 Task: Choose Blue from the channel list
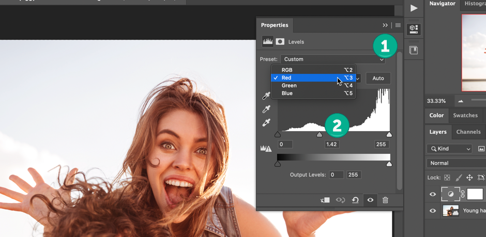287,93
